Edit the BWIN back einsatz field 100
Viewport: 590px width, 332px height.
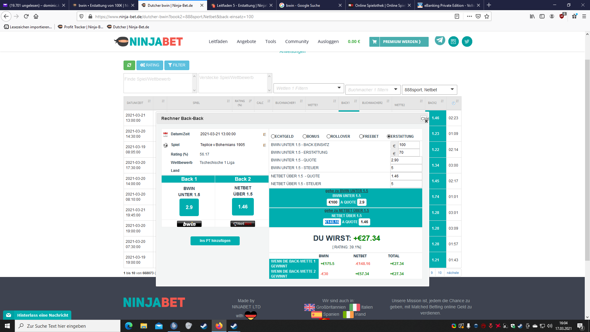(409, 145)
